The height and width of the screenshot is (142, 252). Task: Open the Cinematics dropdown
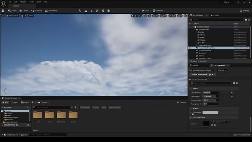click(51, 11)
